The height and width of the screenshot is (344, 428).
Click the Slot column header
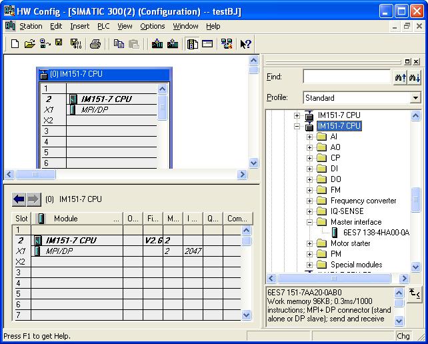[x=21, y=219]
